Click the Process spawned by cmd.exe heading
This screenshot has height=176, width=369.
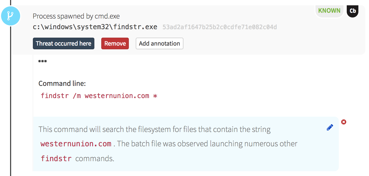pyautogui.click(x=76, y=16)
